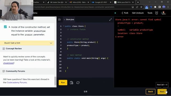Place cursor on line 7 productType assignment

(78, 45)
